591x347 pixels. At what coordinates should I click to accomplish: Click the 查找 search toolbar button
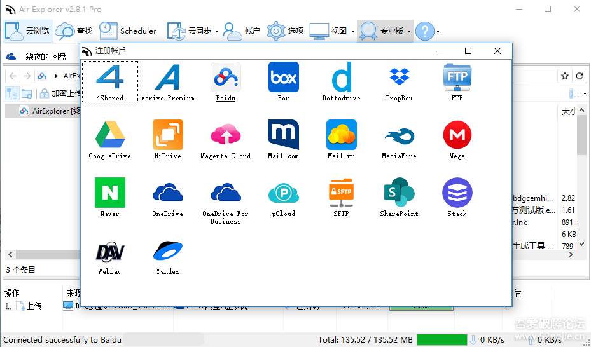pyautogui.click(x=74, y=31)
